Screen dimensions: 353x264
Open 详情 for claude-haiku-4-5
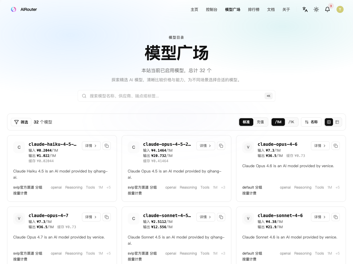[91, 146]
